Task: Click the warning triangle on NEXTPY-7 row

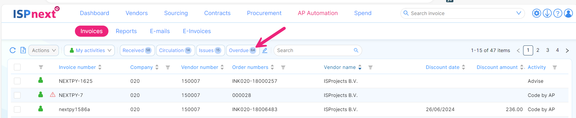Action: [53, 95]
